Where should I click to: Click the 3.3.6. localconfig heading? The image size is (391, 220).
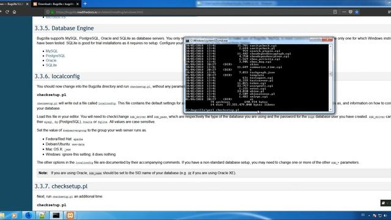click(x=57, y=76)
